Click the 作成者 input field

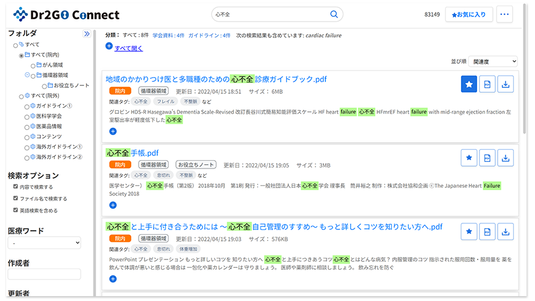point(45,274)
